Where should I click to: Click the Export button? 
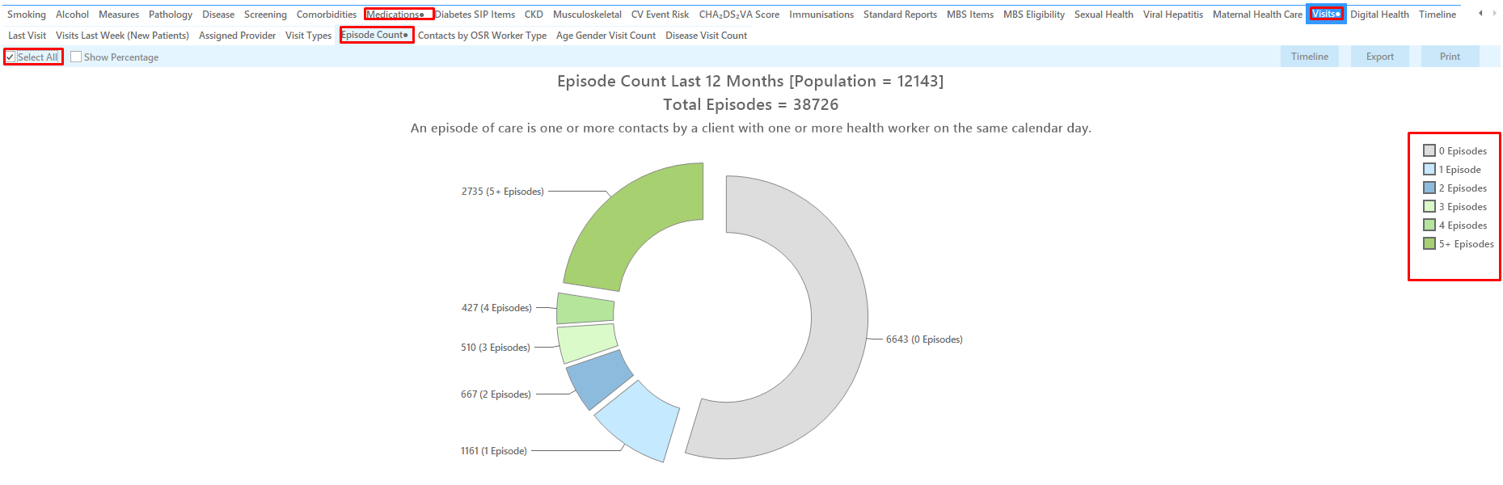click(1380, 57)
